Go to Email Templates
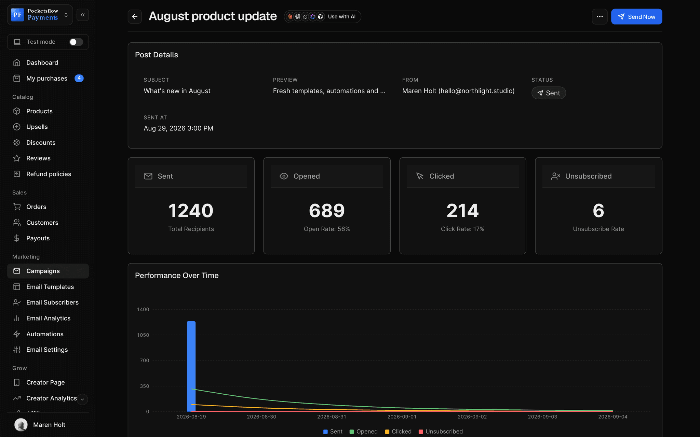This screenshot has width=700, height=437. coord(48,287)
